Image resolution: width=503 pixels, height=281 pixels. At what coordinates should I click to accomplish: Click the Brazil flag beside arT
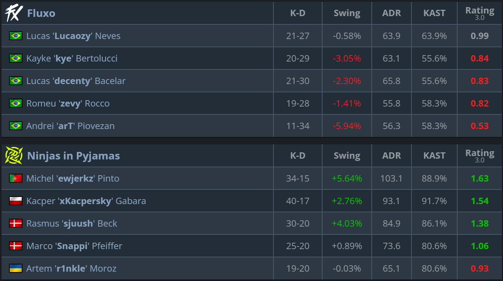click(x=16, y=126)
